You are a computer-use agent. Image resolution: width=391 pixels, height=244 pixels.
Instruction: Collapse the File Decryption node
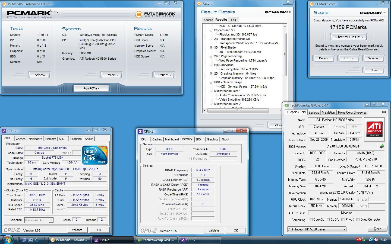pyautogui.click(x=211, y=65)
